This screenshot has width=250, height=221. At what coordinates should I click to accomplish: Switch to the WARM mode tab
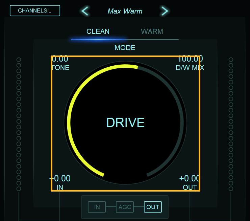(x=152, y=31)
